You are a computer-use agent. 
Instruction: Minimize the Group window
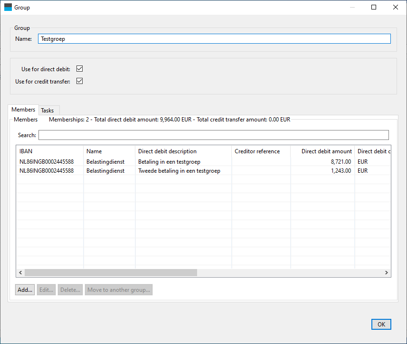352,7
